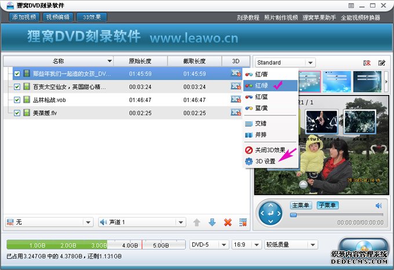
Task: Mute preview with the speaker icon
Action: point(379,206)
